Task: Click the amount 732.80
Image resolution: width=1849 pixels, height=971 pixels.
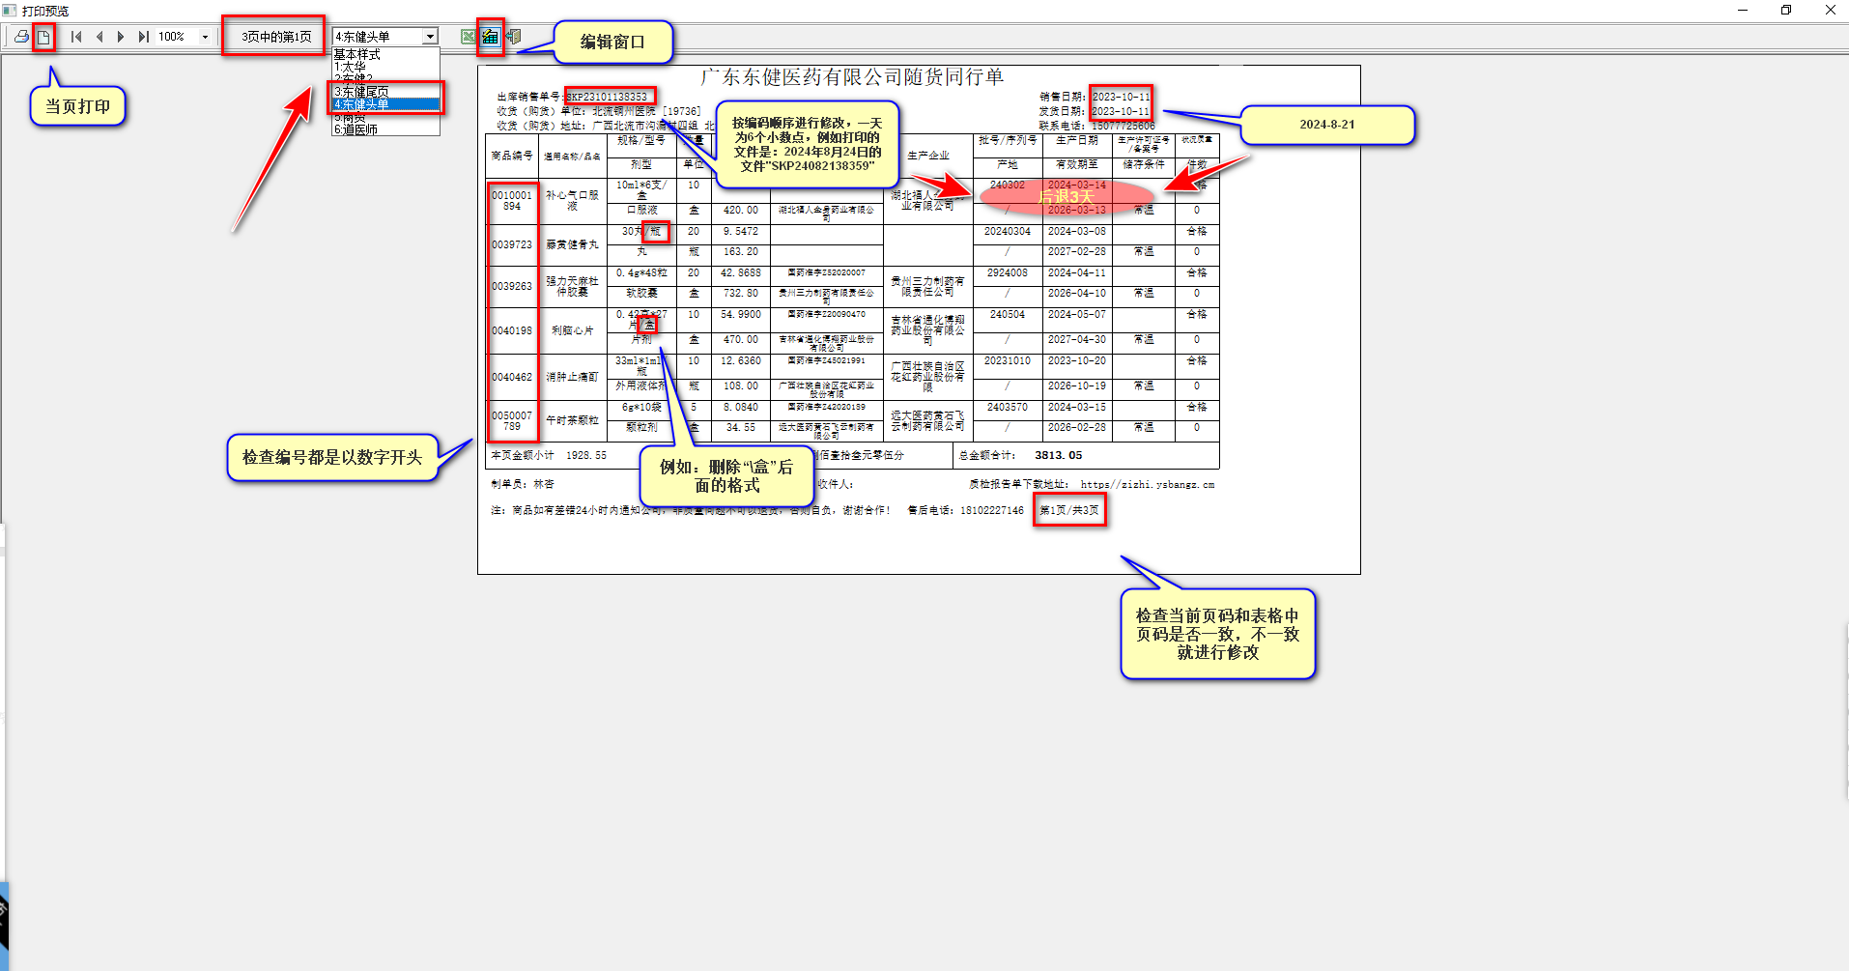Action: pyautogui.click(x=741, y=293)
